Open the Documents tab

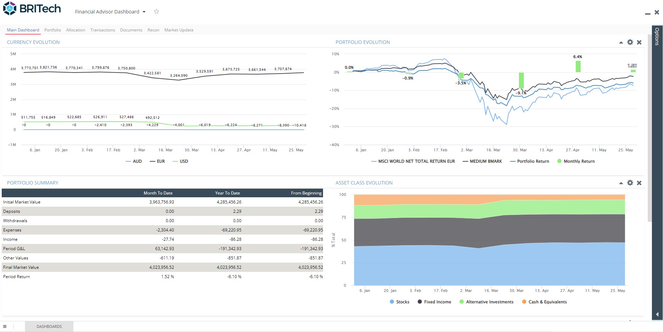click(131, 30)
